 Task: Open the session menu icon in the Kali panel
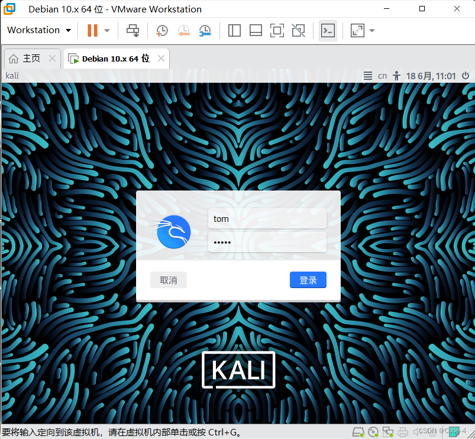pos(368,76)
